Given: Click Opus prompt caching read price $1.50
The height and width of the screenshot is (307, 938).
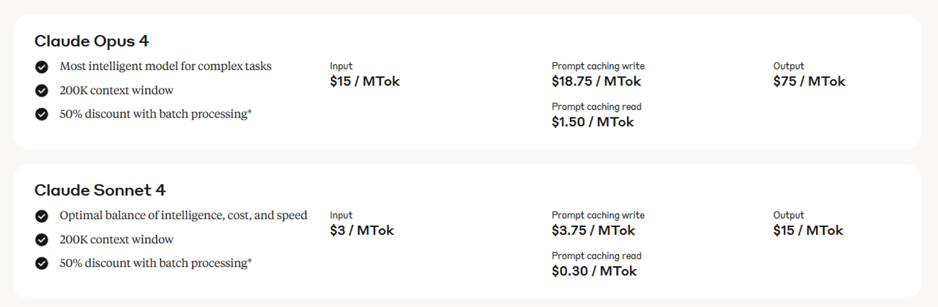Looking at the screenshot, I should click(593, 122).
